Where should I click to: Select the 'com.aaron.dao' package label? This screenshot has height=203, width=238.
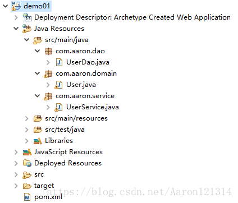pos(80,51)
